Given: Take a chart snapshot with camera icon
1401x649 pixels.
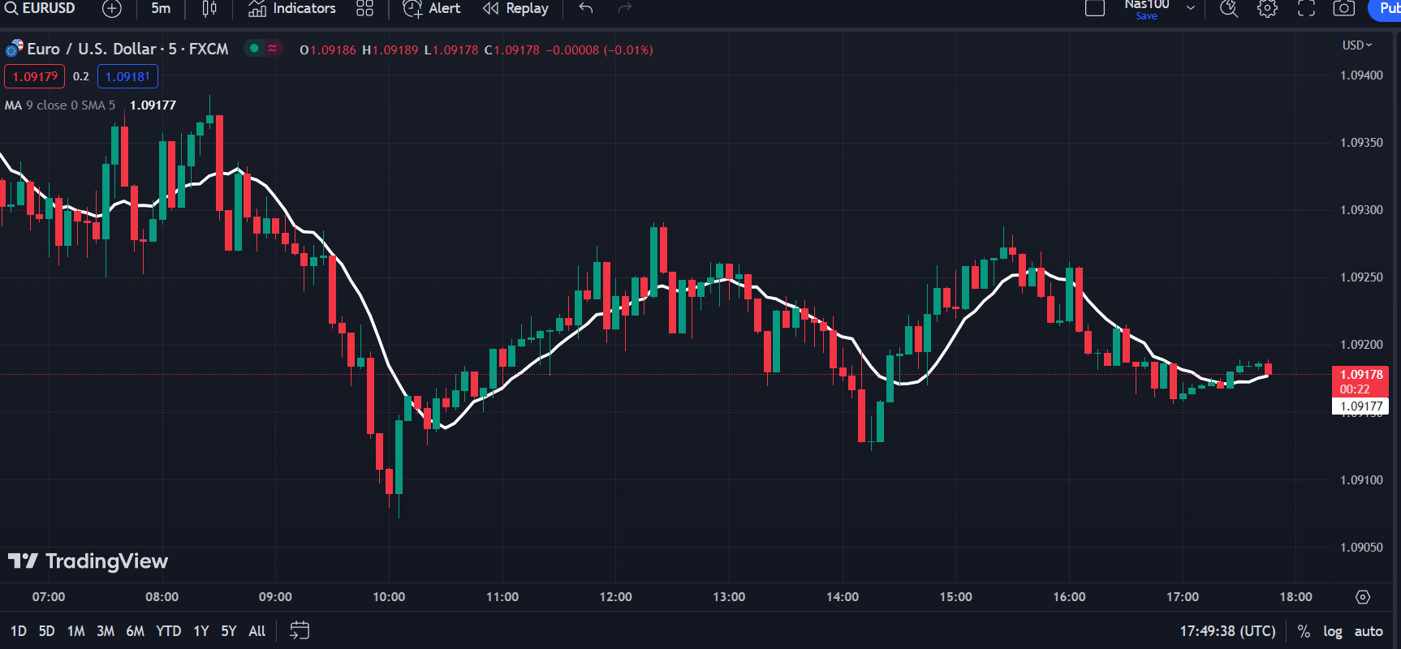Looking at the screenshot, I should [x=1344, y=9].
